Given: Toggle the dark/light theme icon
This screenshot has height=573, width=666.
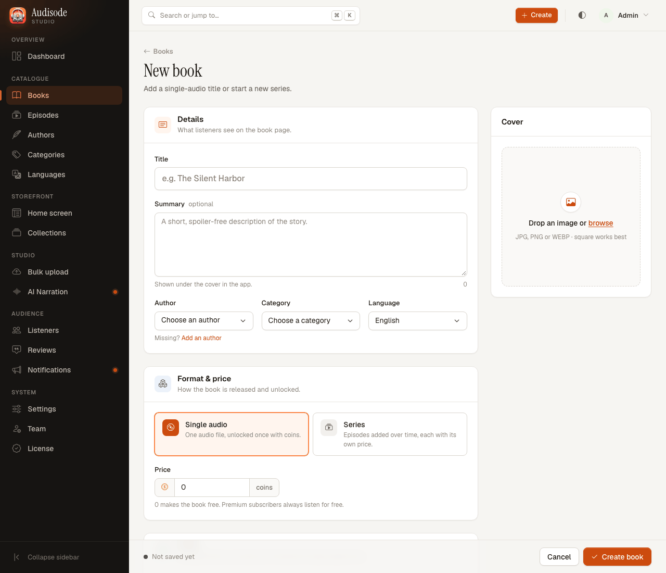Looking at the screenshot, I should coord(582,15).
